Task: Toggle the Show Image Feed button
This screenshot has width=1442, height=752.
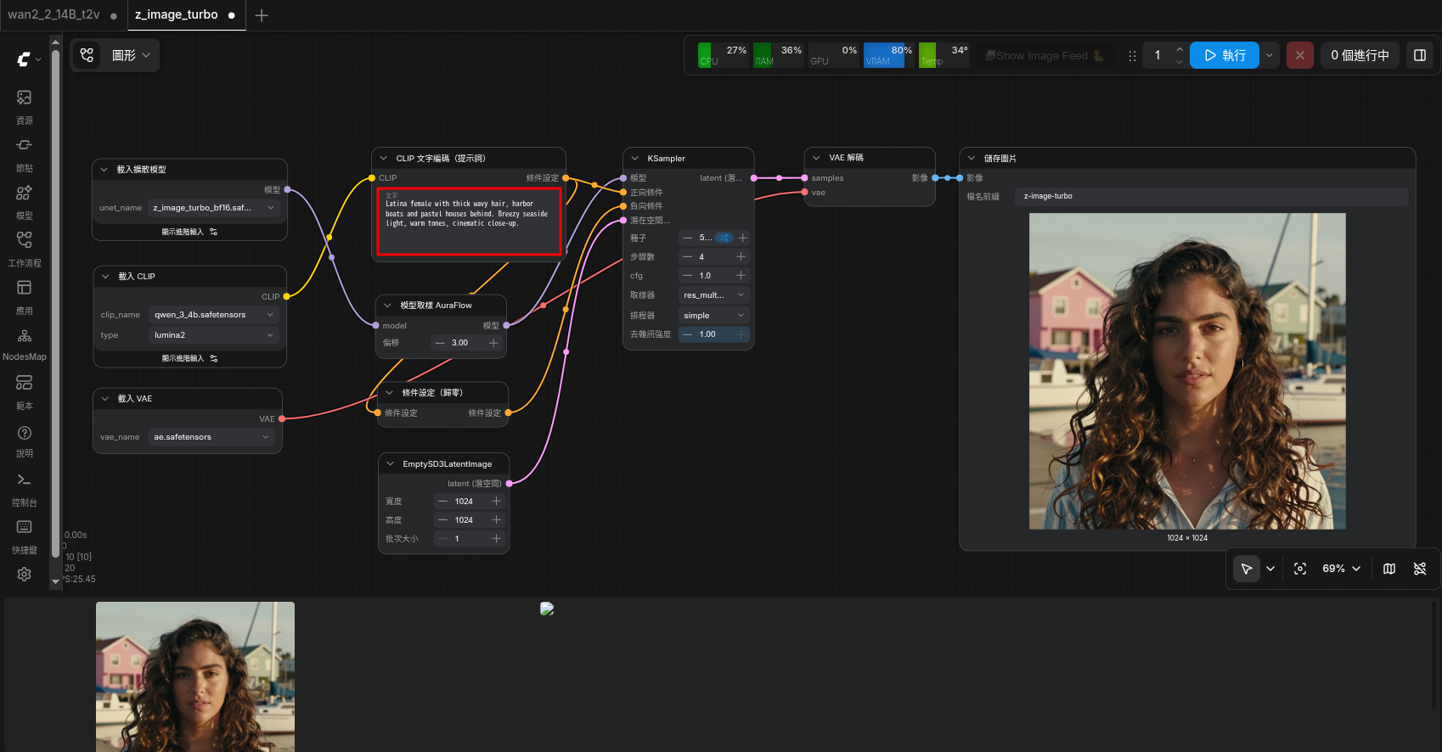Action: [1045, 55]
